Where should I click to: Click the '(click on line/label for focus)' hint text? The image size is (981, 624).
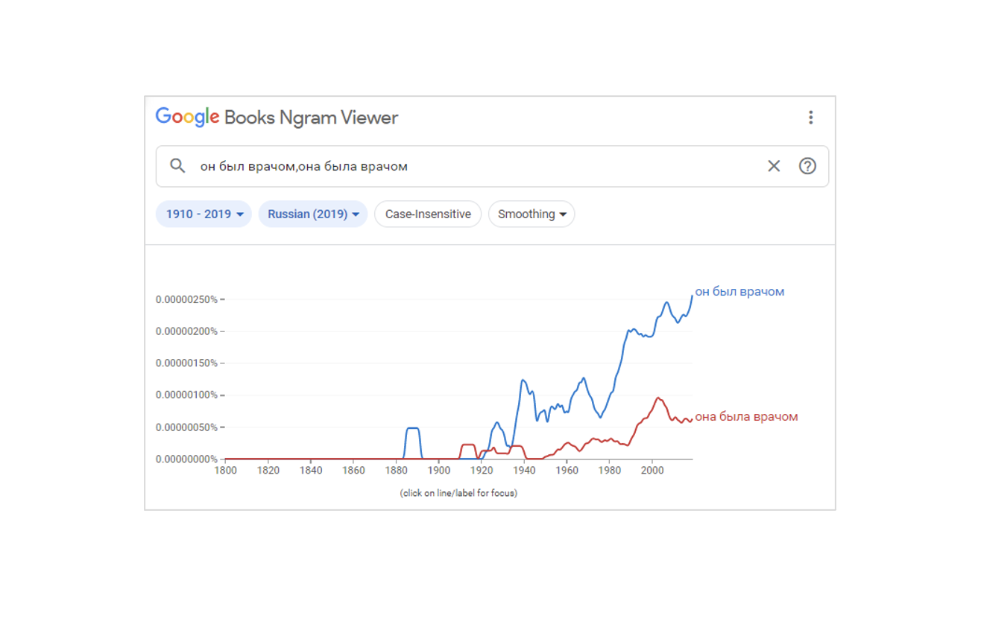pos(458,493)
